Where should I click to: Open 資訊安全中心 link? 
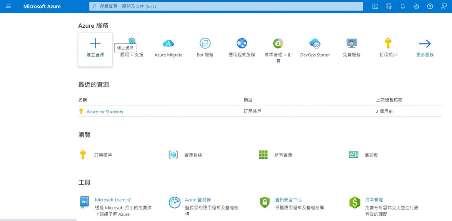[x=288, y=200]
